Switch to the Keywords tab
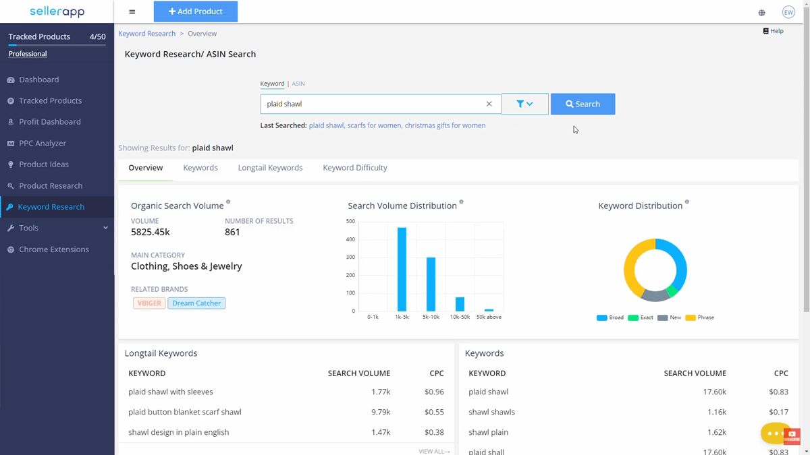Viewport: 810px width, 455px height. point(200,168)
